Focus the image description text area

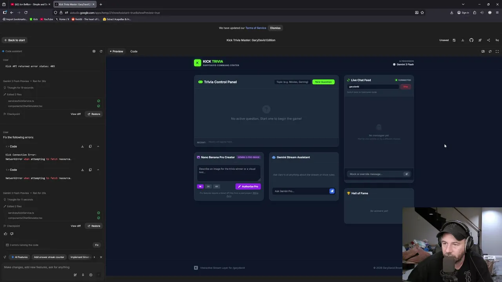pos(229,173)
